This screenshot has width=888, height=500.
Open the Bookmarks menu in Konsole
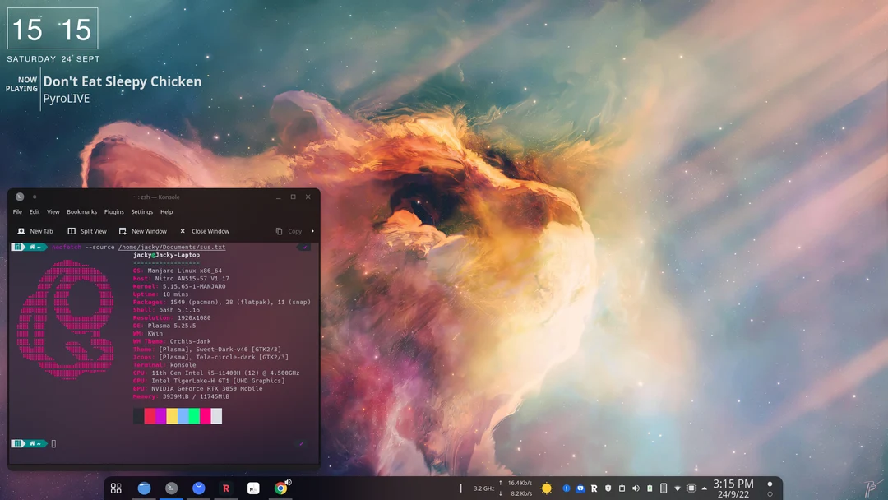81,211
